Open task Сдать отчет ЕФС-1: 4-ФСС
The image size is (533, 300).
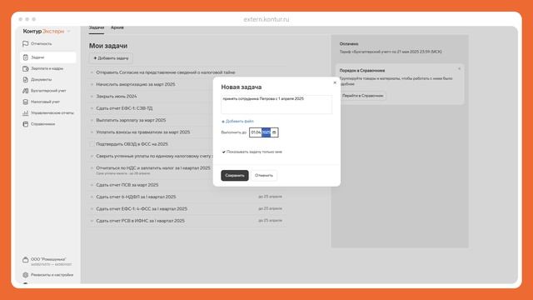tap(142, 209)
